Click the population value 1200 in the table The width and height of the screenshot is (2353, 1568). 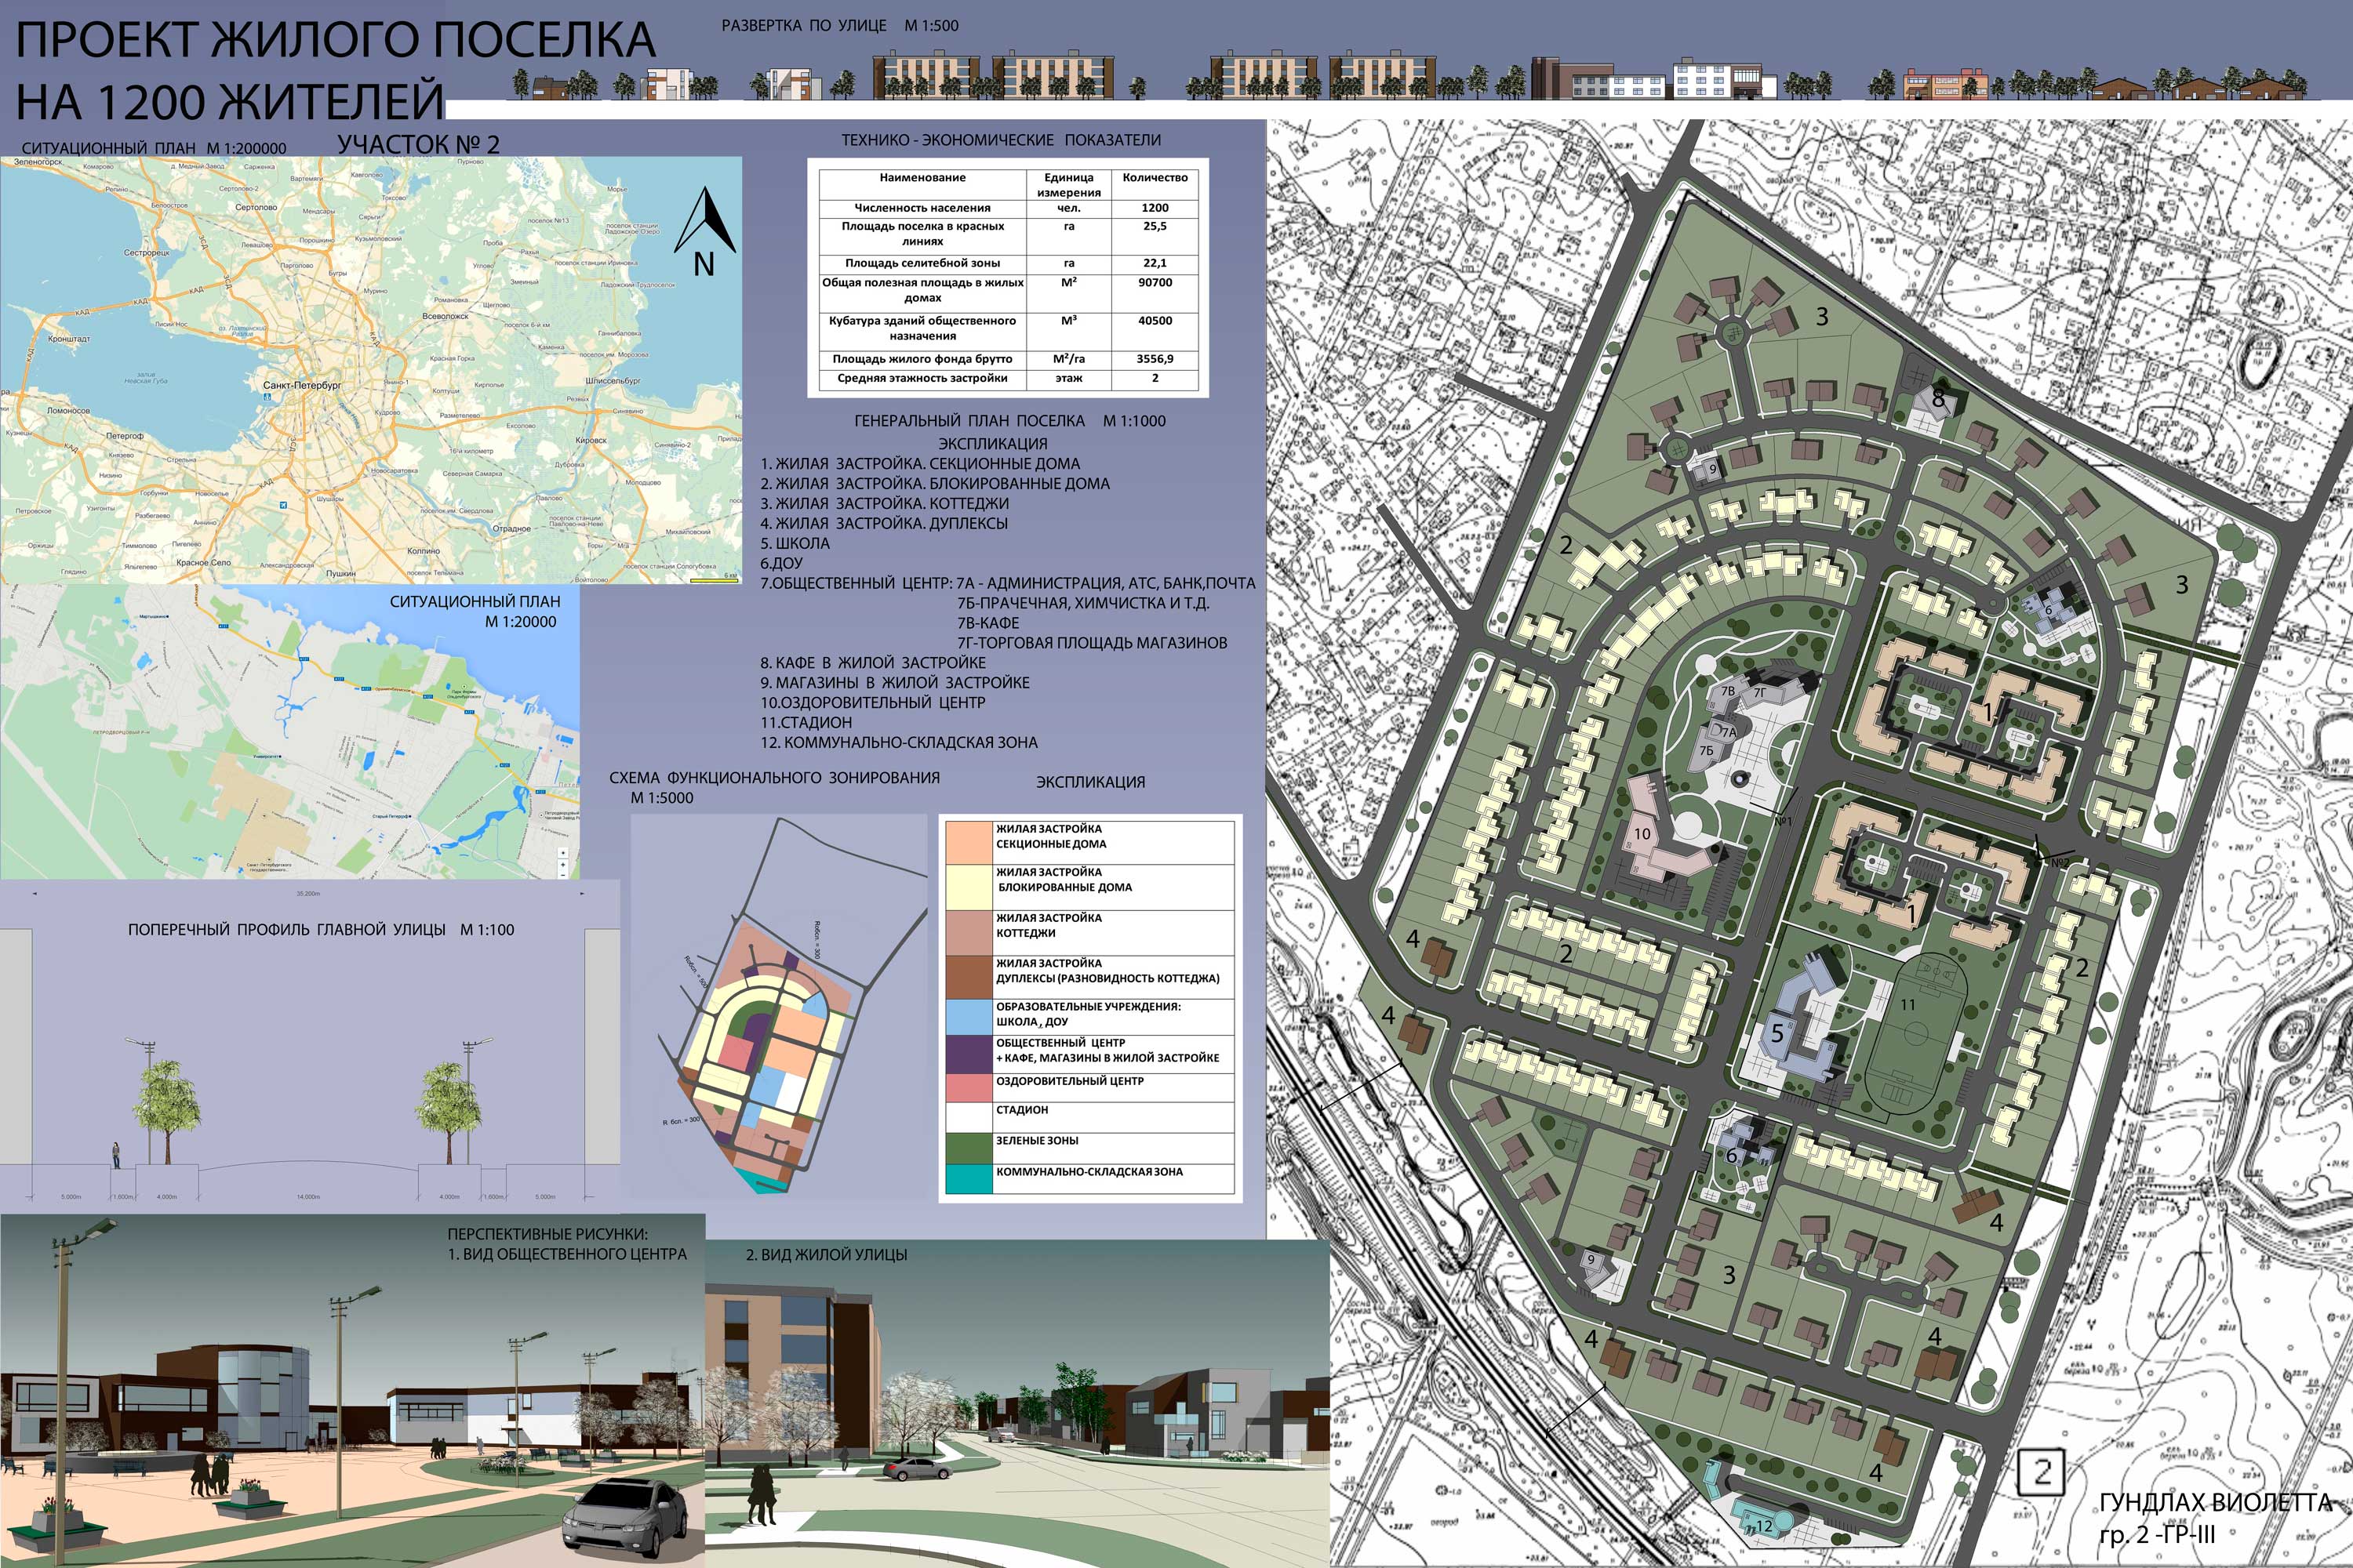click(1155, 208)
